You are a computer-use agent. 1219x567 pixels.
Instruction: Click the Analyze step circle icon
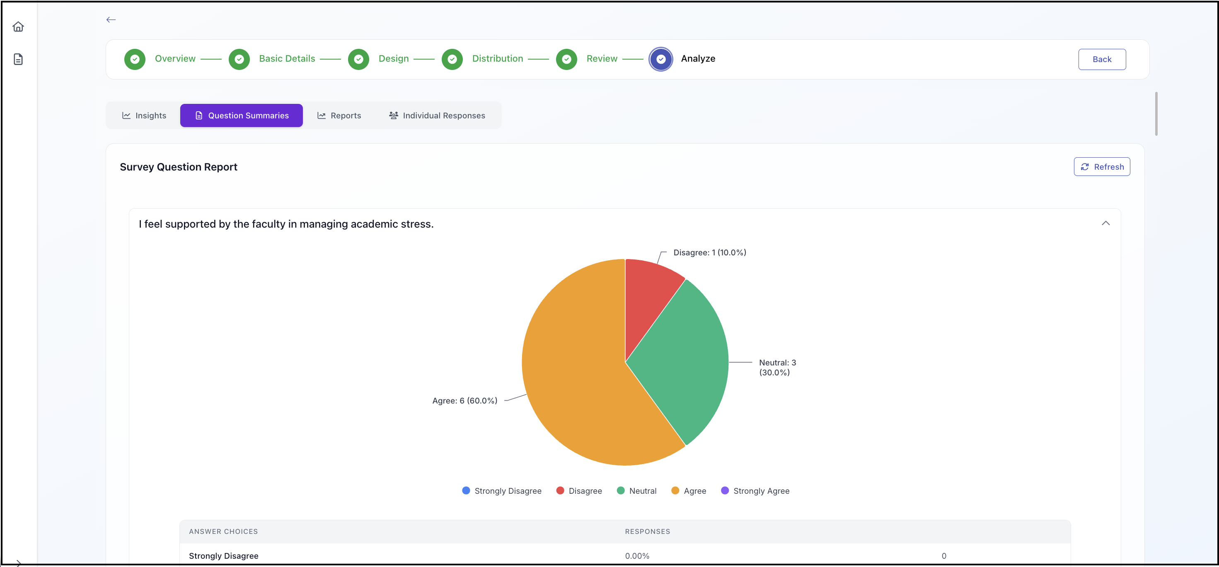[660, 59]
